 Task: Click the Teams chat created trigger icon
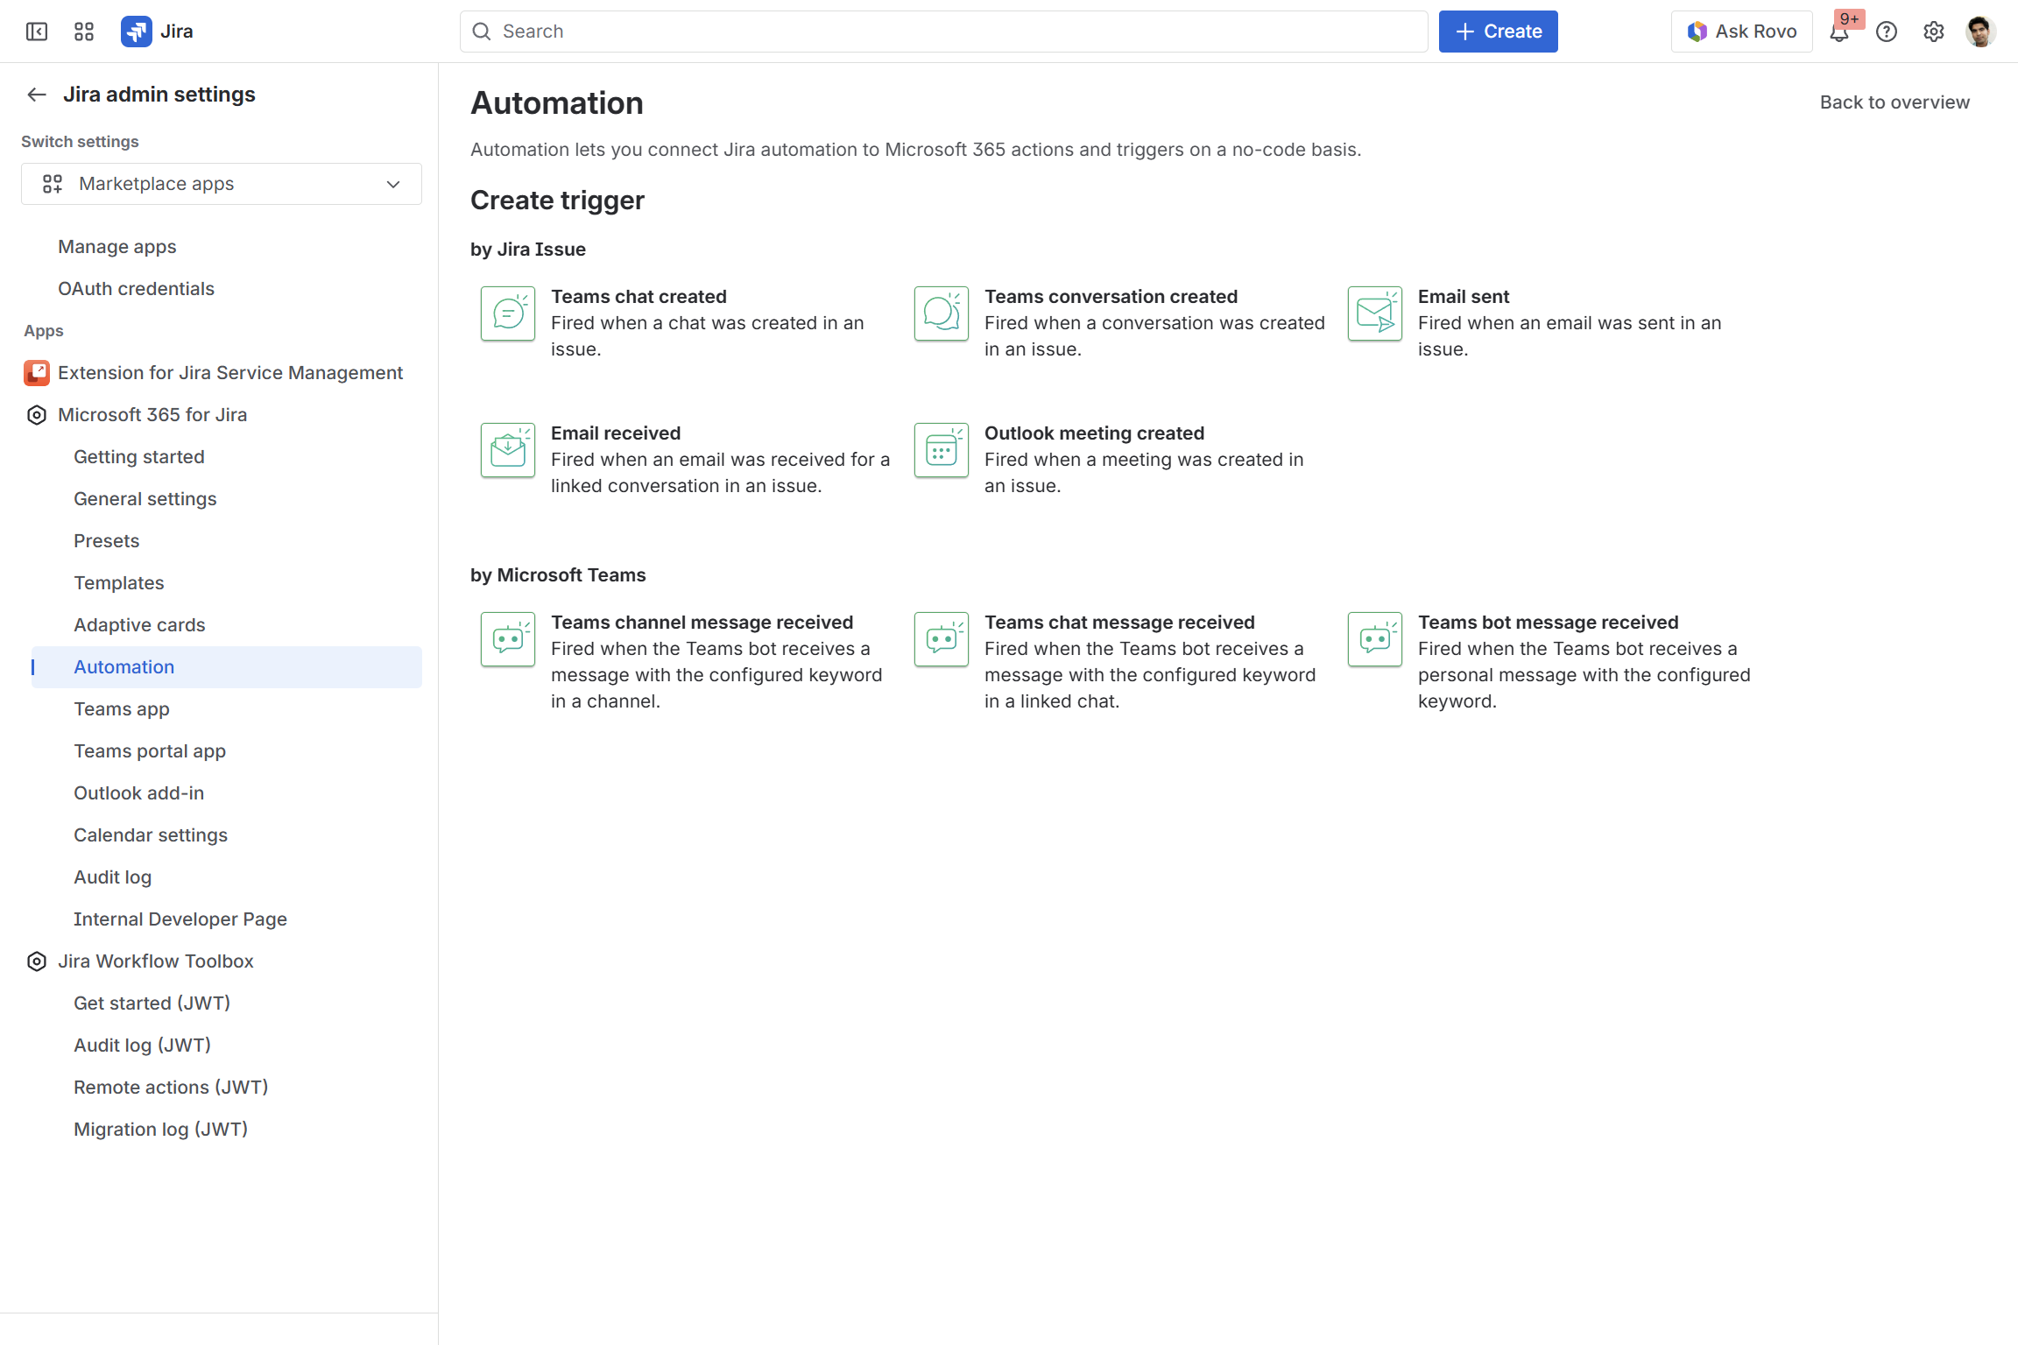tap(508, 313)
